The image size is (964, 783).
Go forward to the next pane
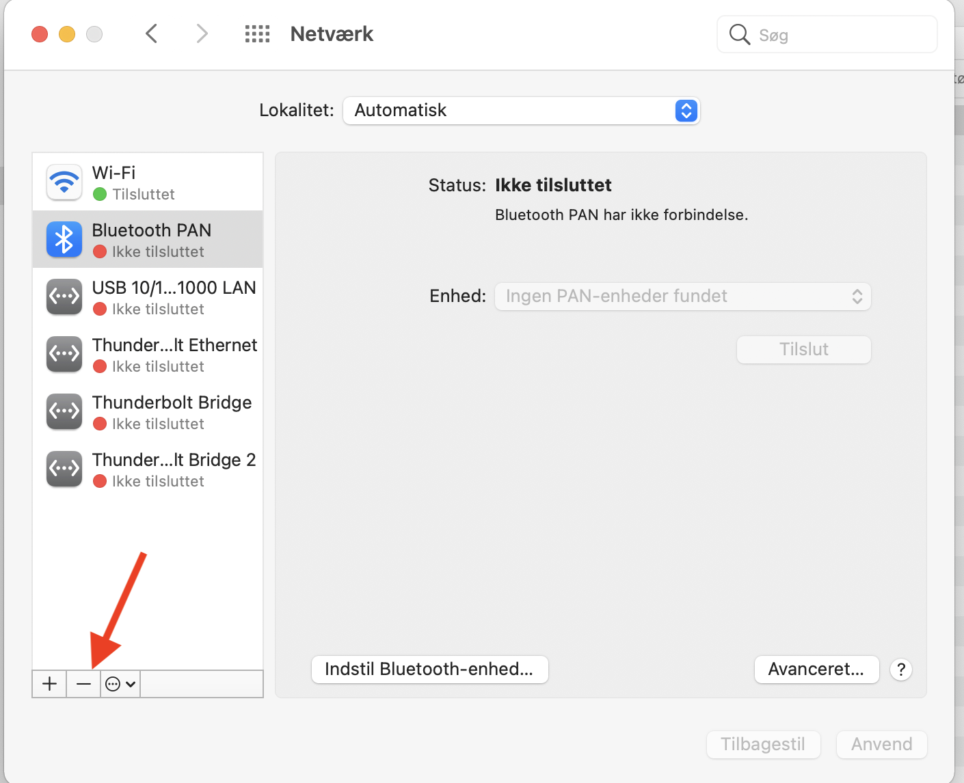pos(202,34)
